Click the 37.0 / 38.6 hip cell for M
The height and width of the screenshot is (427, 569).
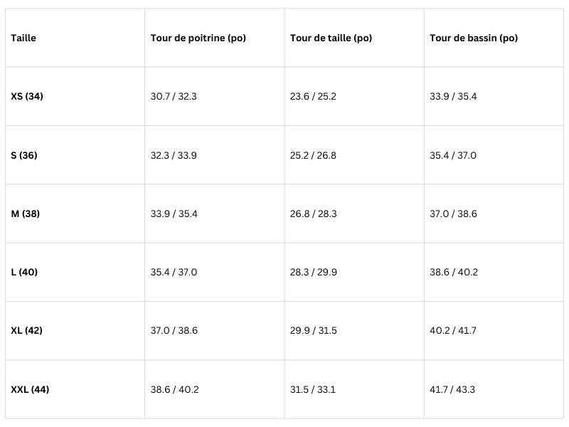click(453, 213)
